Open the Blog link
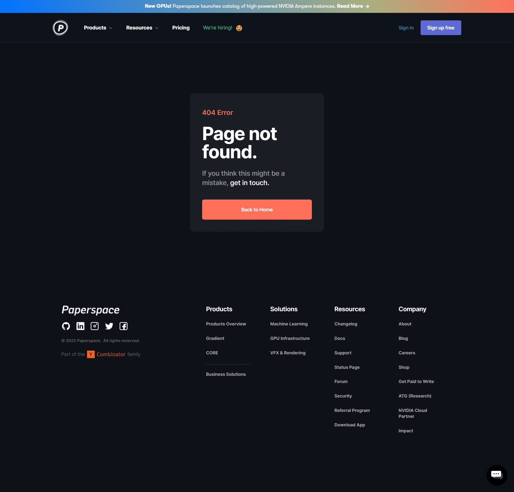Viewport: 514px width, 492px height. (403, 339)
